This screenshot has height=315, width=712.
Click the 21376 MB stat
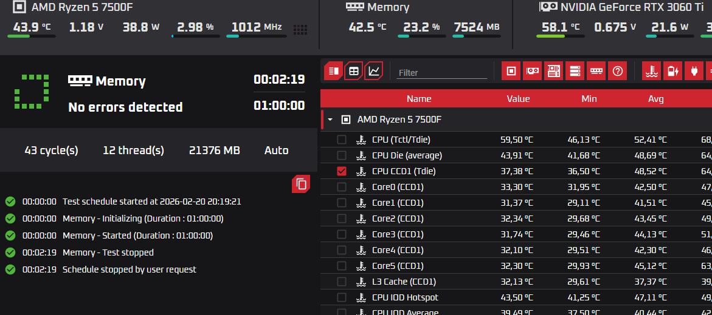coord(214,151)
